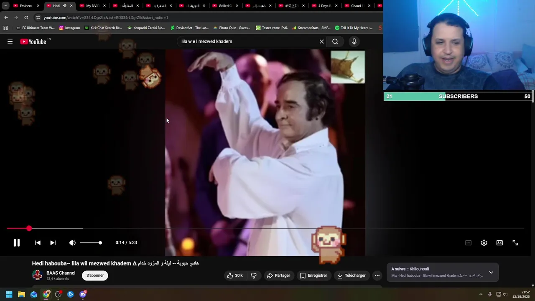Open Instagram bookmark
535x301 pixels.
point(69,28)
